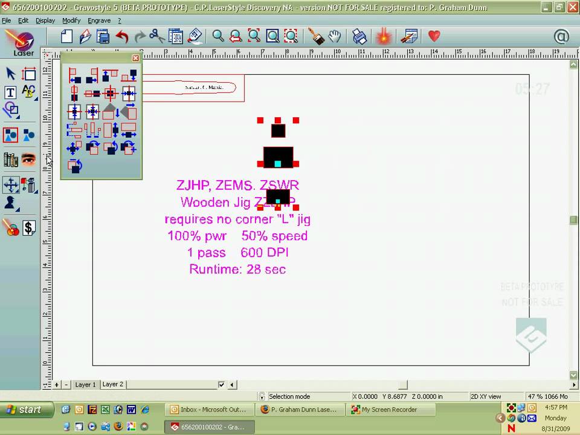Screen dimensions: 580x435
Task: Redo using the gray arrow
Action: click(140, 36)
